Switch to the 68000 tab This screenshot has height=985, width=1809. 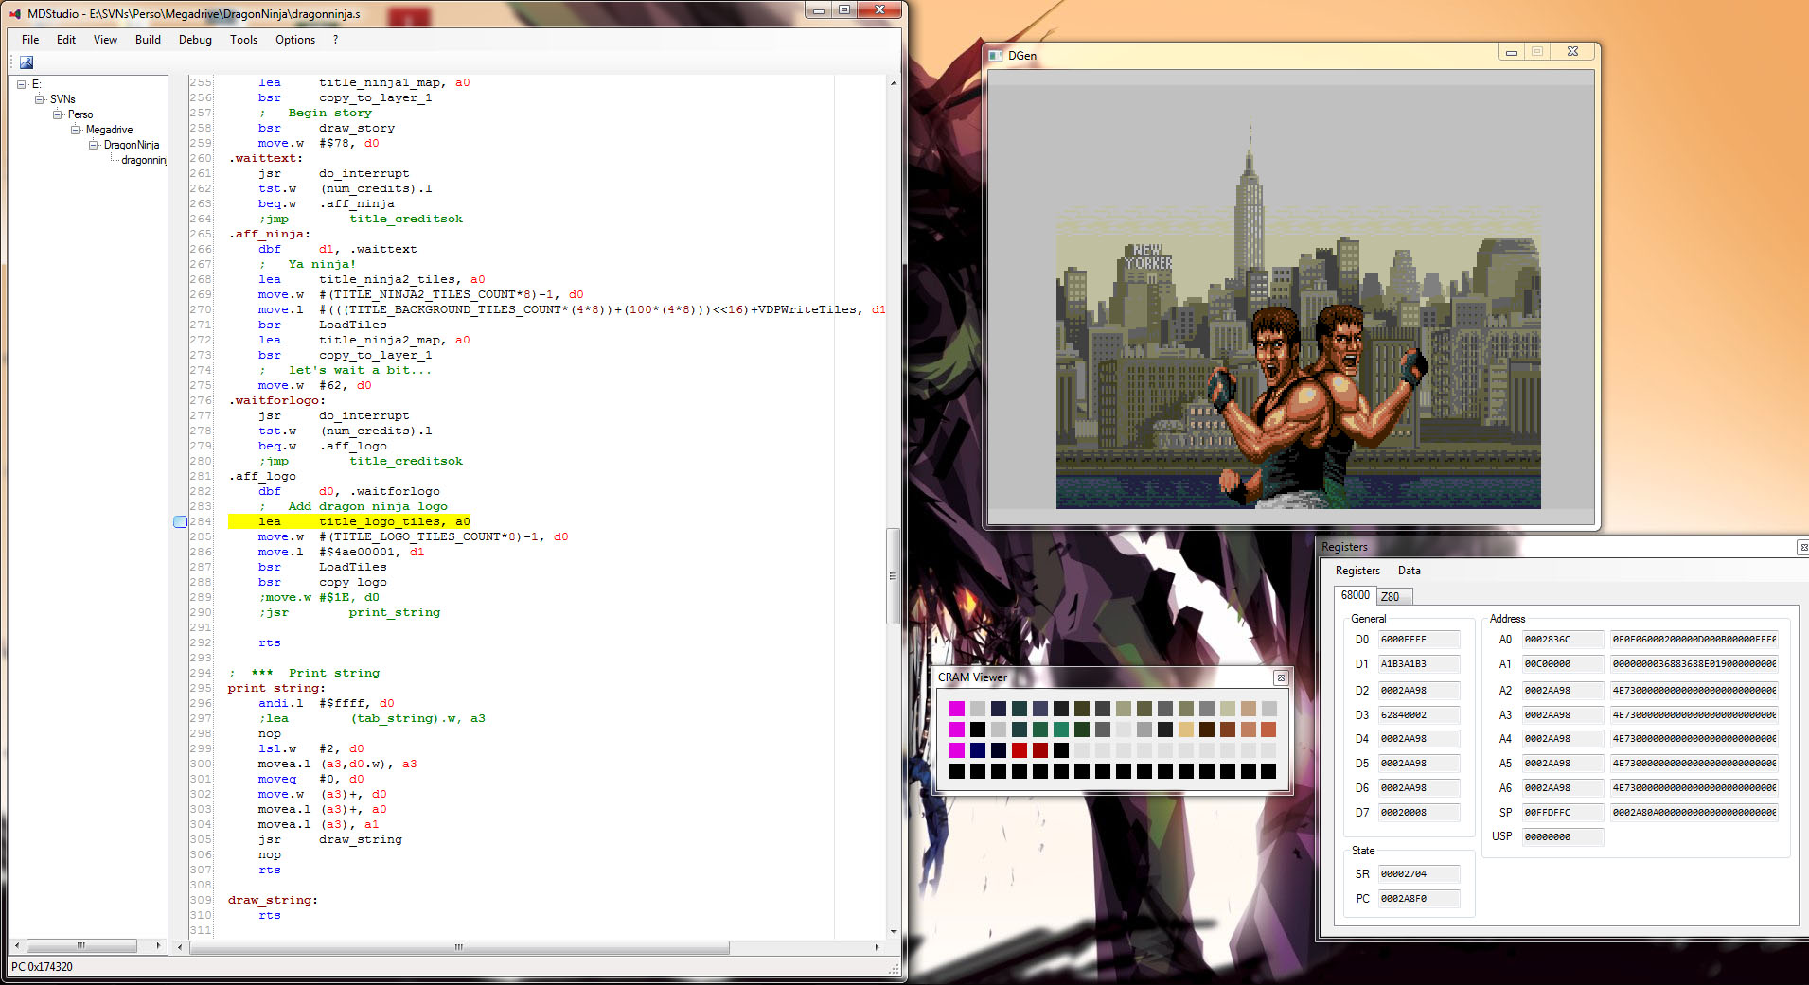tap(1355, 595)
